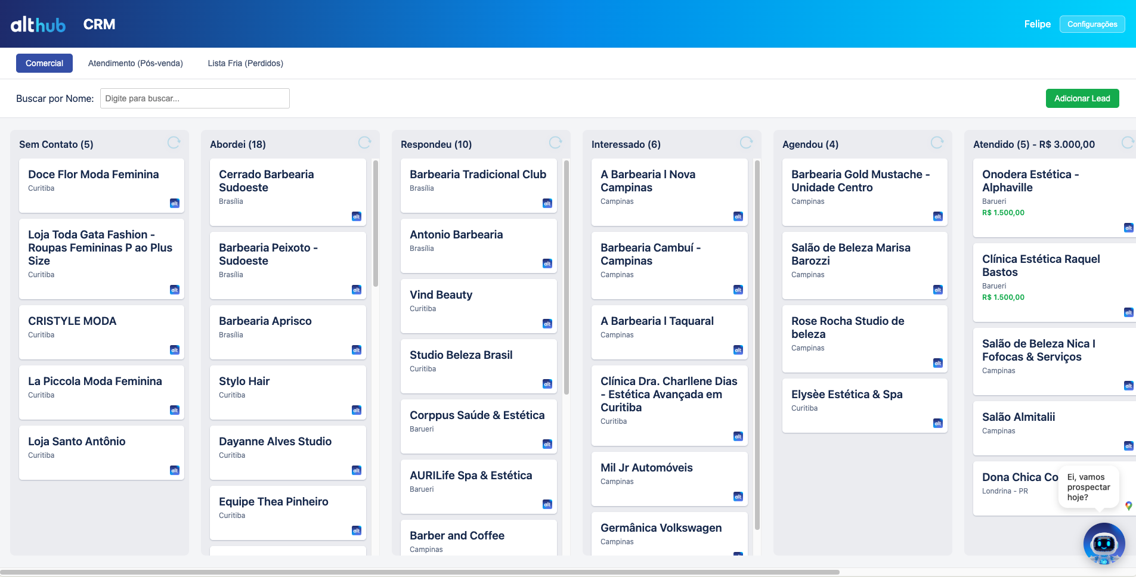Click the Adicionar Lead button
The height and width of the screenshot is (577, 1136).
pos(1082,98)
